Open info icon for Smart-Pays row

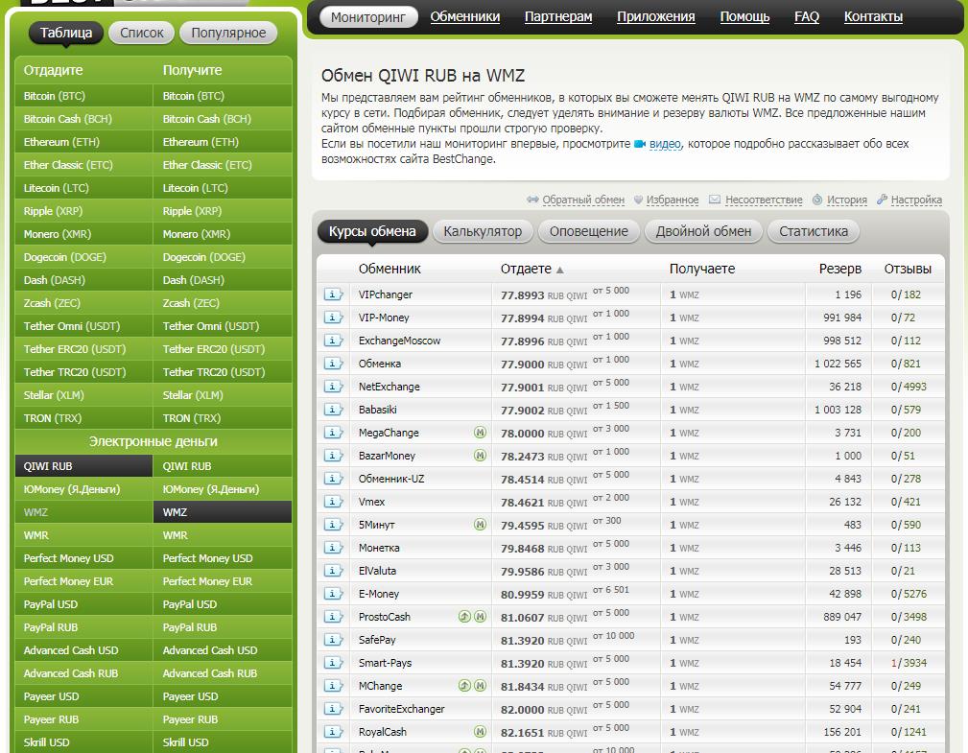pos(333,663)
